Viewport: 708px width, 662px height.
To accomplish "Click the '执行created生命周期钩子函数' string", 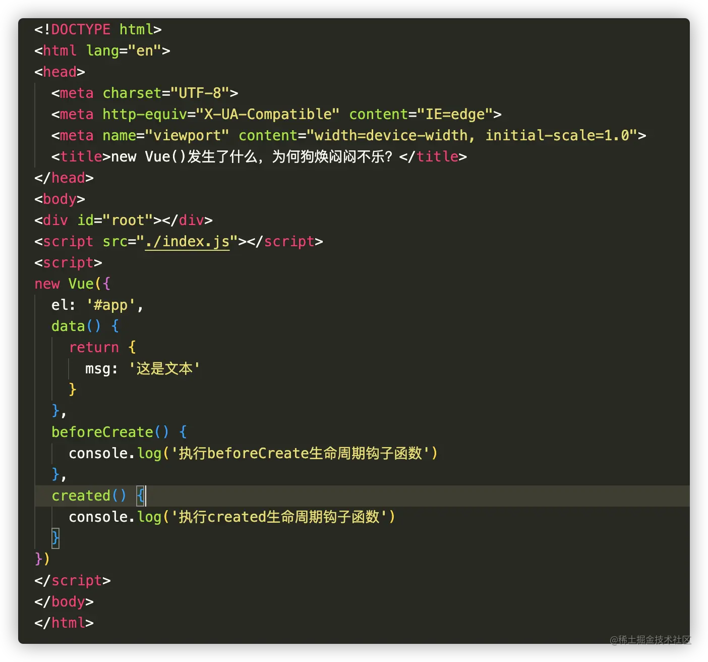I will [278, 517].
